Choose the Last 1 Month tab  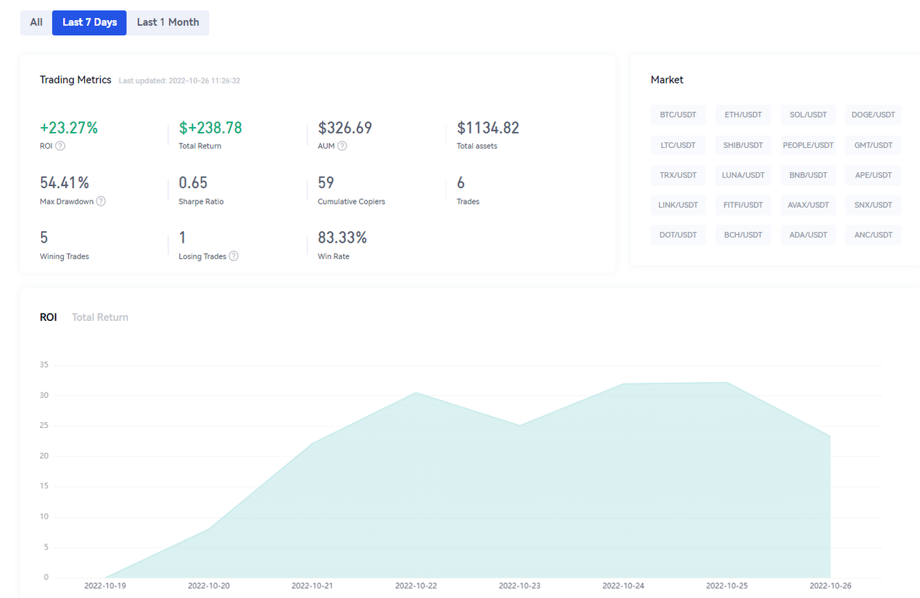tap(168, 22)
